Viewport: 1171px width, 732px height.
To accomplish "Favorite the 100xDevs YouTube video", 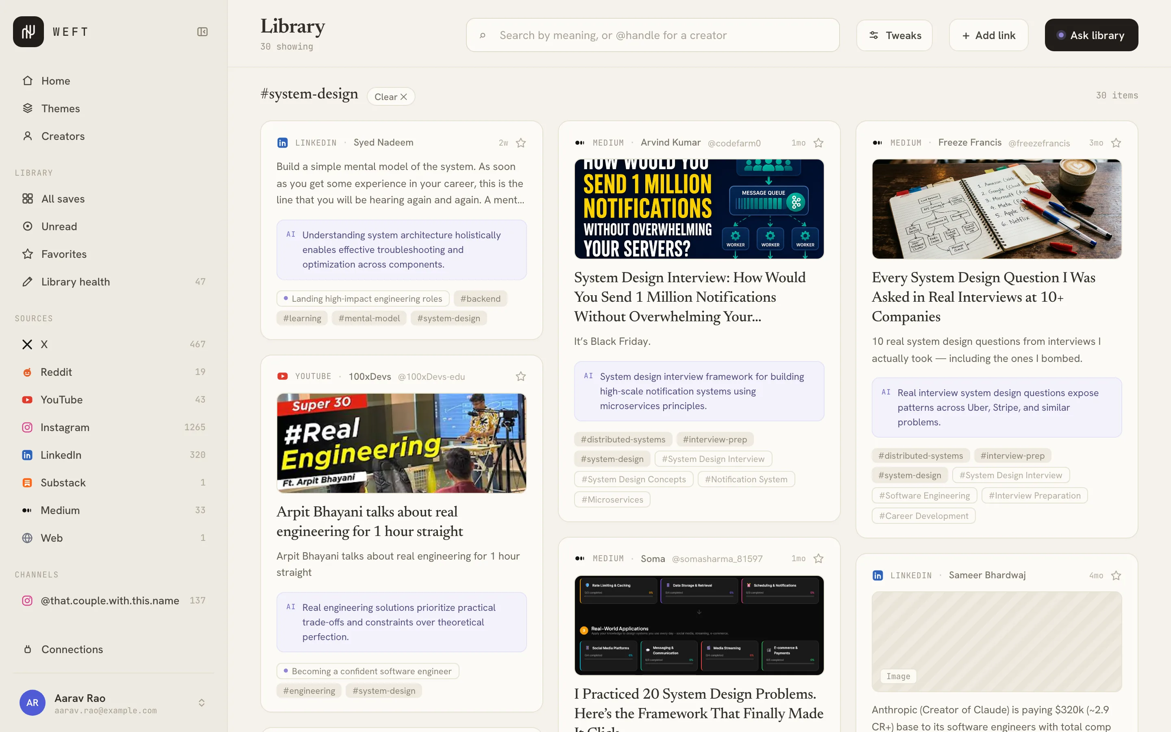I will point(521,376).
